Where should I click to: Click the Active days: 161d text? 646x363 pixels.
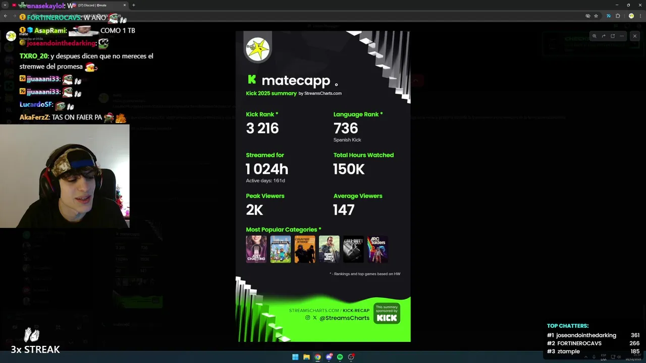pyautogui.click(x=265, y=180)
